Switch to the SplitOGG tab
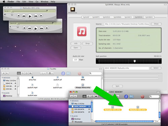 coord(107,17)
